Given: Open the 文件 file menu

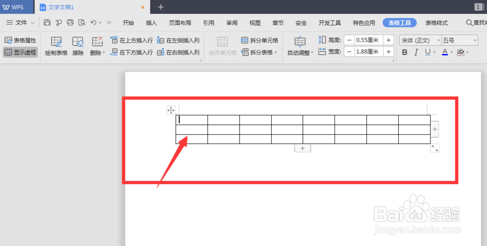Looking at the screenshot, I should 20,23.
